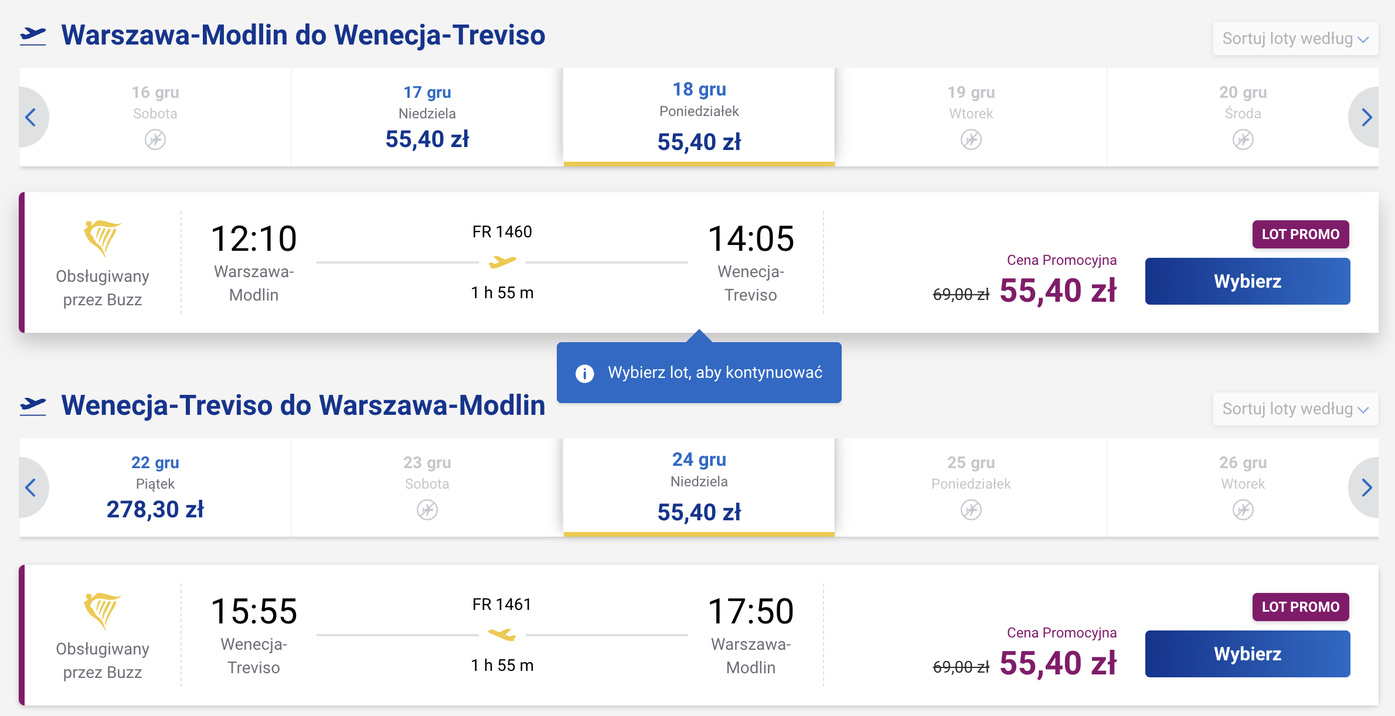Viewport: 1395px width, 716px height.
Task: Click no-flight icon under 23 gru Sobota
Action: pos(427,510)
